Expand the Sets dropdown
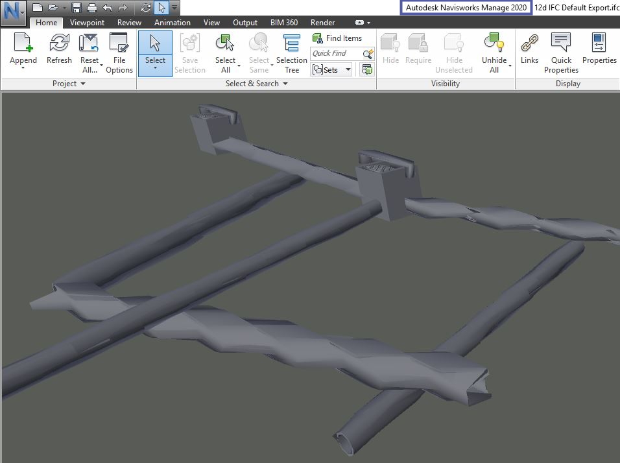 click(x=348, y=69)
